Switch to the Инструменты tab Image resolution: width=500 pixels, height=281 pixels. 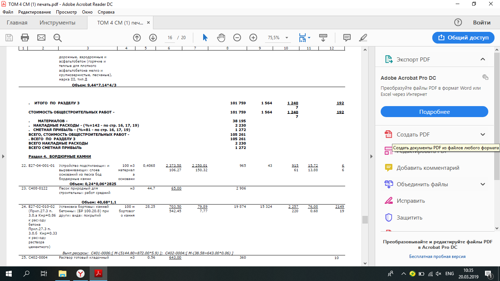click(x=57, y=23)
